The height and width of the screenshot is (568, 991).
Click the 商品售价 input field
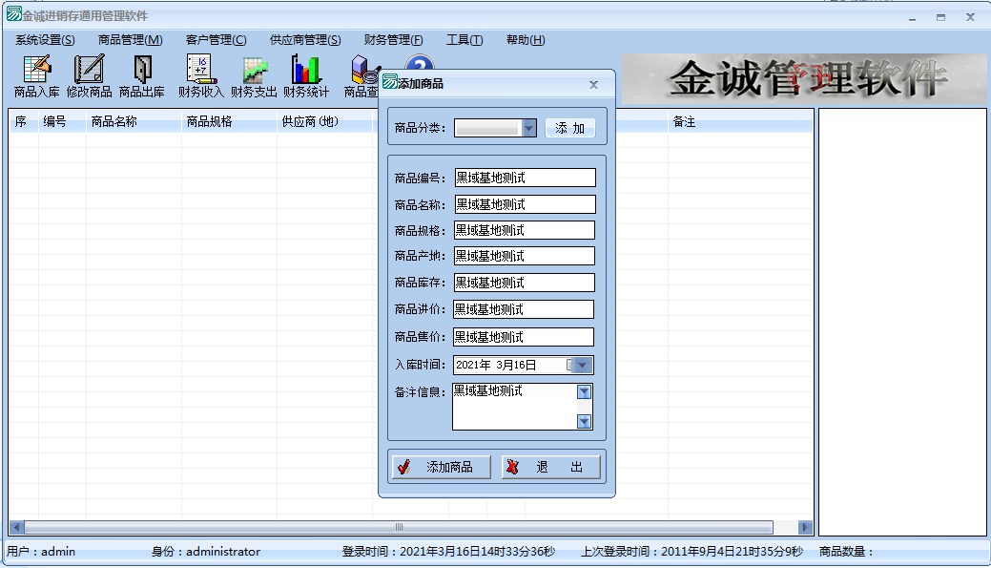tap(524, 337)
